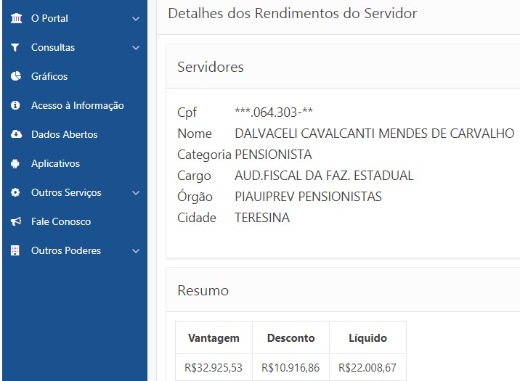The height and width of the screenshot is (381, 520).
Task: Click the Categoria value PENSIONISTA
Action: point(273,155)
